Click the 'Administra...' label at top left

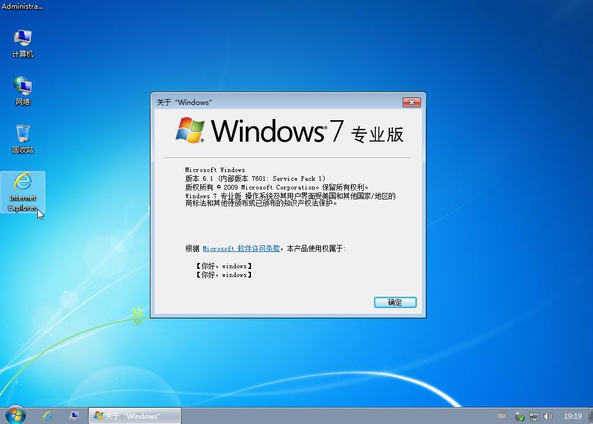pos(22,6)
